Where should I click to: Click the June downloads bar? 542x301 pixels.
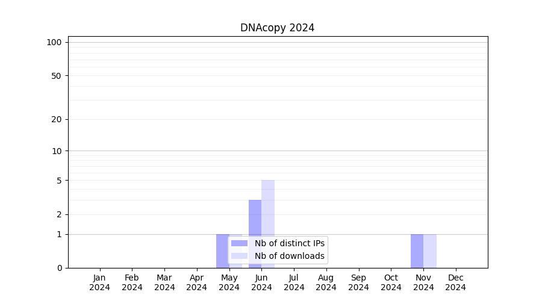click(268, 211)
